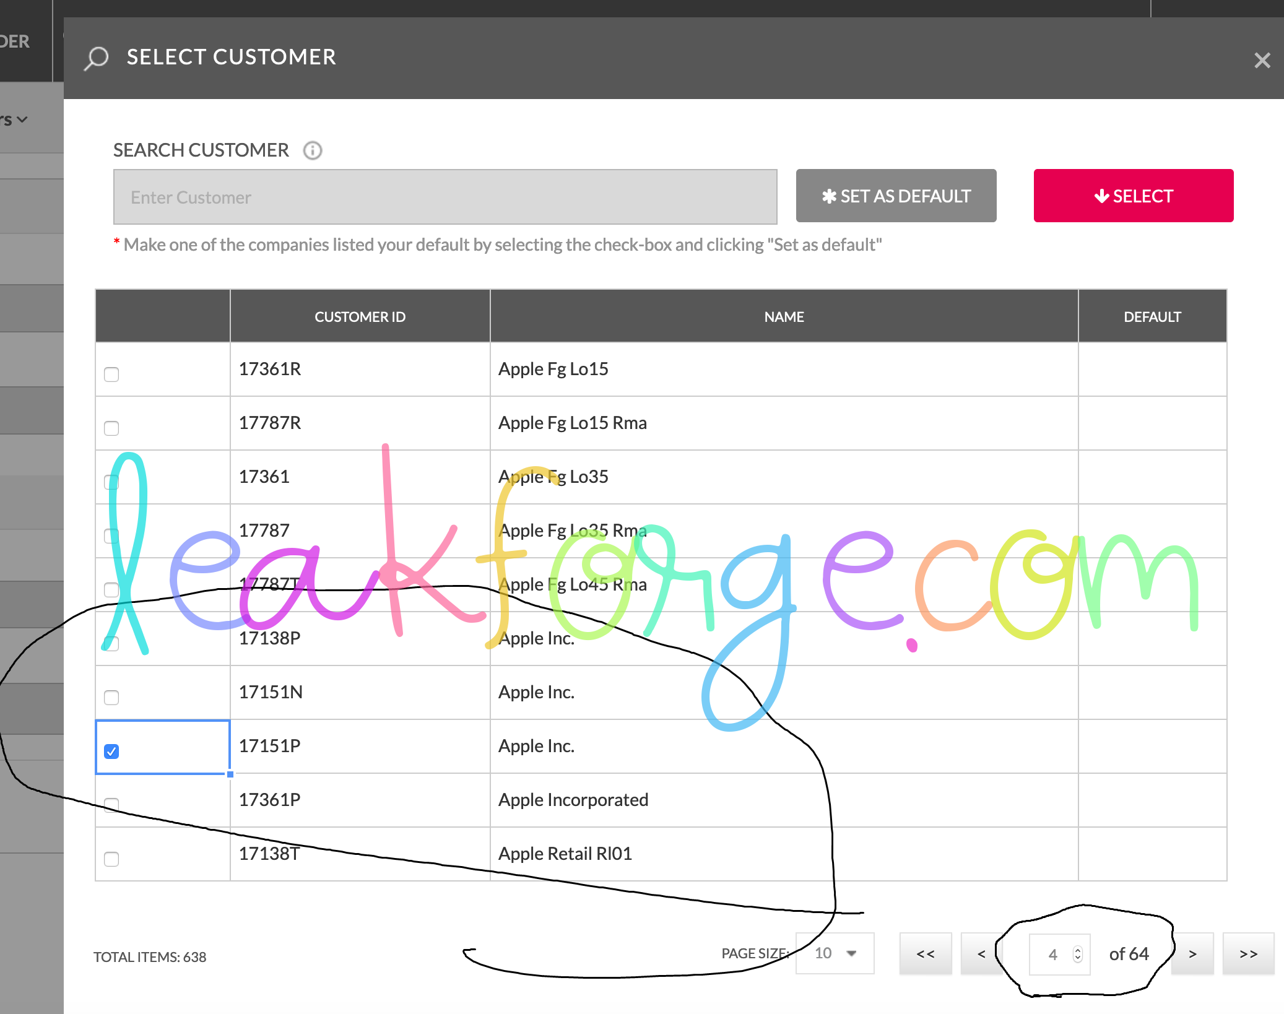
Task: Select the cell reading Apple Fg Lo15 Rma
Action: click(x=784, y=423)
